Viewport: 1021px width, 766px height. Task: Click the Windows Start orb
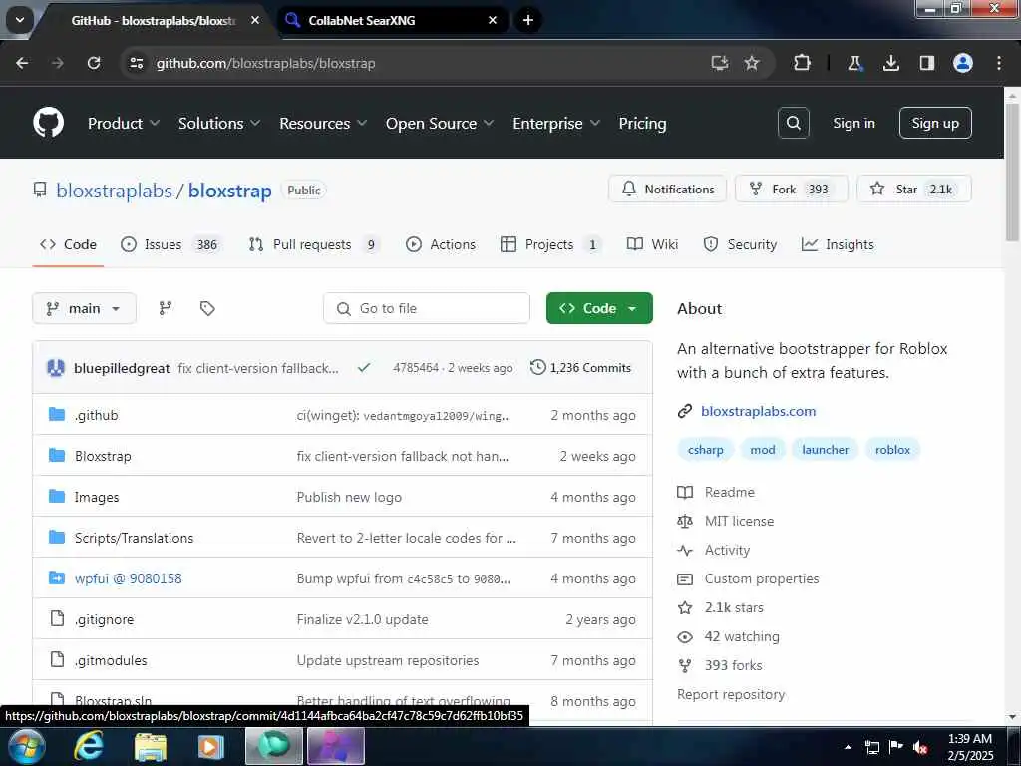click(x=27, y=746)
